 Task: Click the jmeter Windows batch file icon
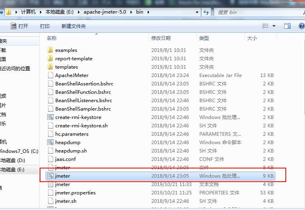click(x=50, y=176)
